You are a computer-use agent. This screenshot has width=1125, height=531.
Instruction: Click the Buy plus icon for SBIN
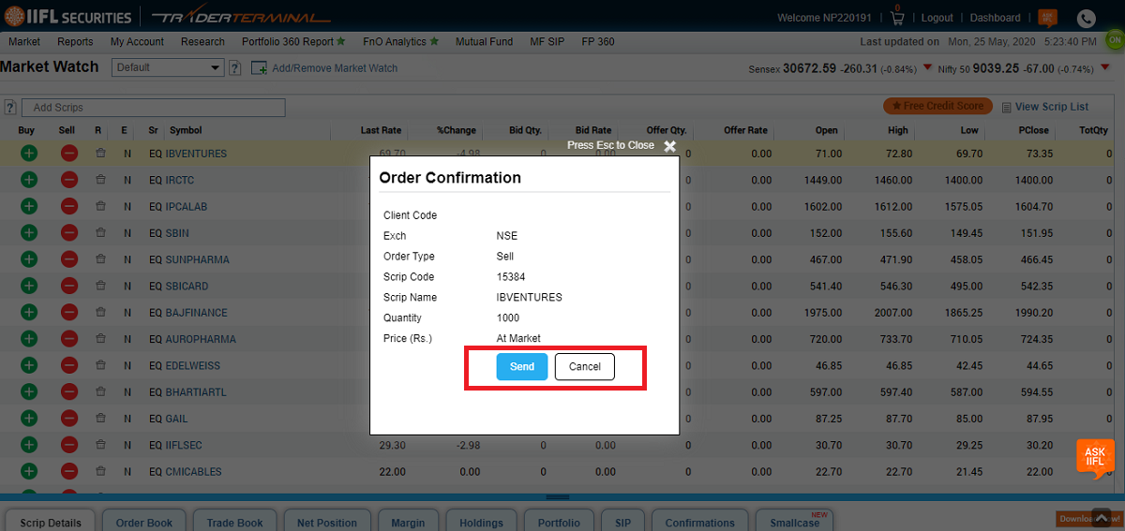pyautogui.click(x=28, y=233)
